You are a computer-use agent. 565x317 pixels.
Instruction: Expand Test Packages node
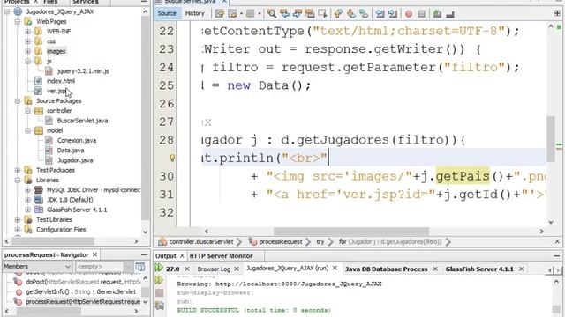click(x=18, y=170)
